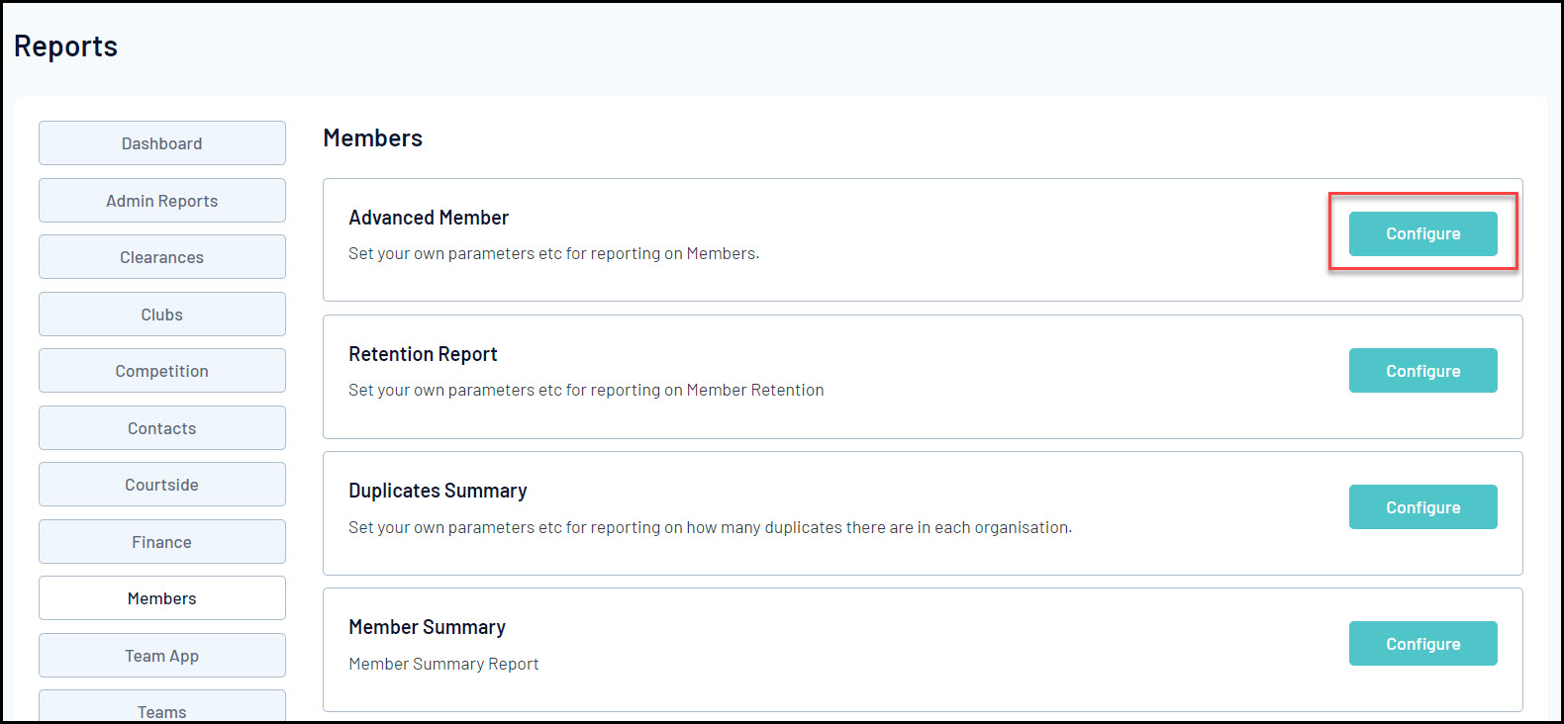
Task: Select the Members category tab
Action: point(162,598)
